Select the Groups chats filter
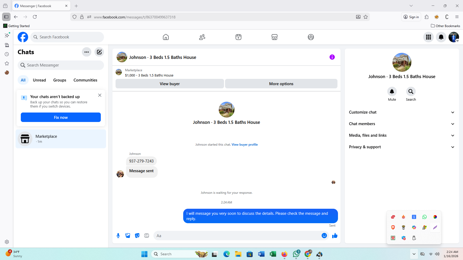The width and height of the screenshot is (463, 260). [x=60, y=80]
